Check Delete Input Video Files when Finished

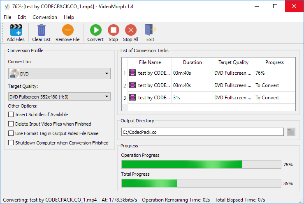click(x=11, y=124)
